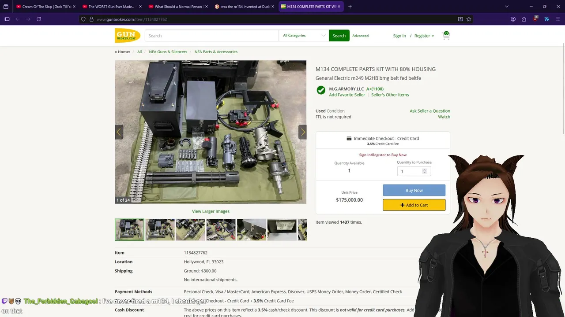Click the Sign In link
The width and height of the screenshot is (565, 317).
pos(399,36)
